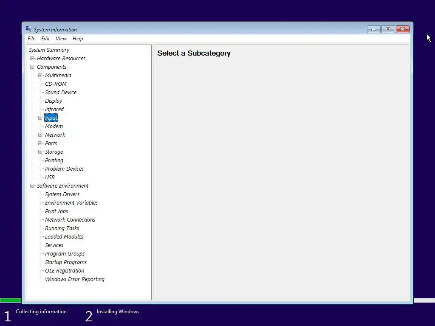This screenshot has height=326, width=435.
Task: Open the View menu
Action: [61, 39]
